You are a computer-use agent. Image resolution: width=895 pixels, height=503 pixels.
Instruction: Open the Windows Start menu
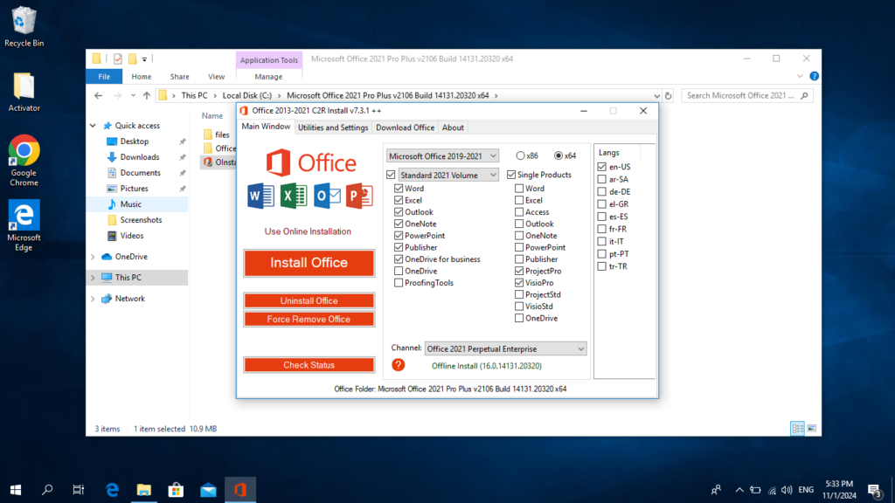tap(16, 490)
